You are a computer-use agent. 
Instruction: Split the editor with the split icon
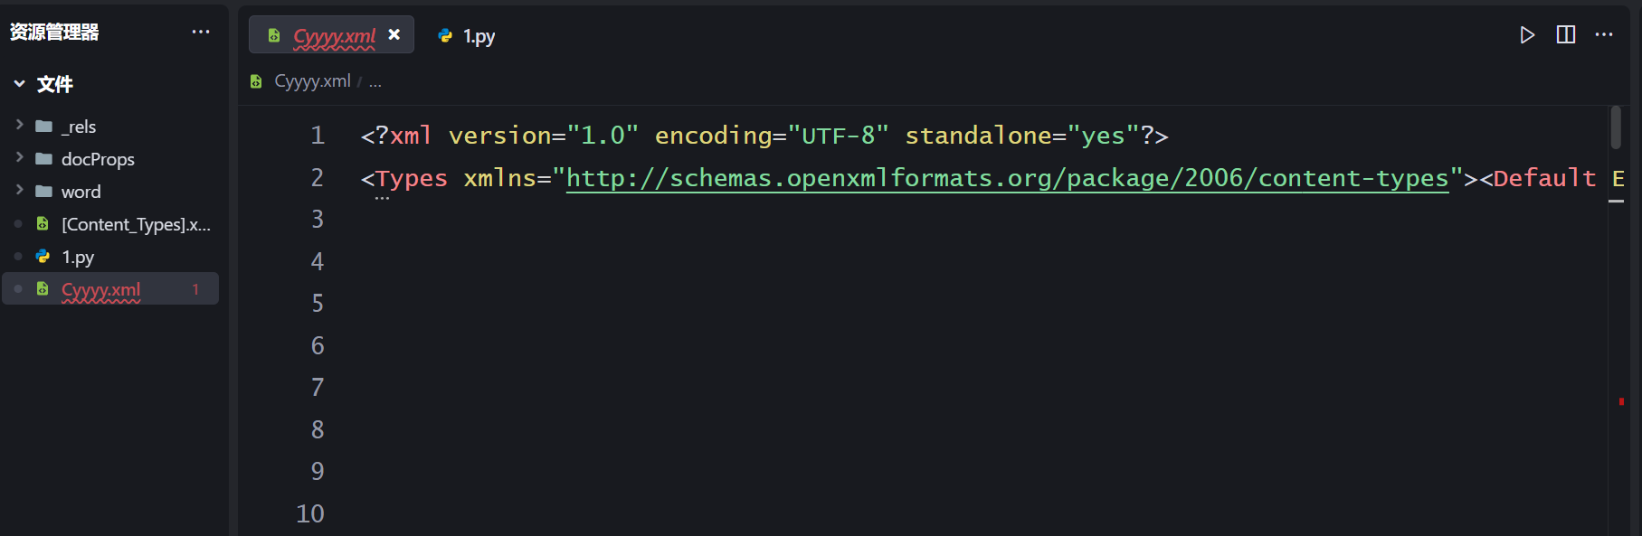(x=1566, y=35)
